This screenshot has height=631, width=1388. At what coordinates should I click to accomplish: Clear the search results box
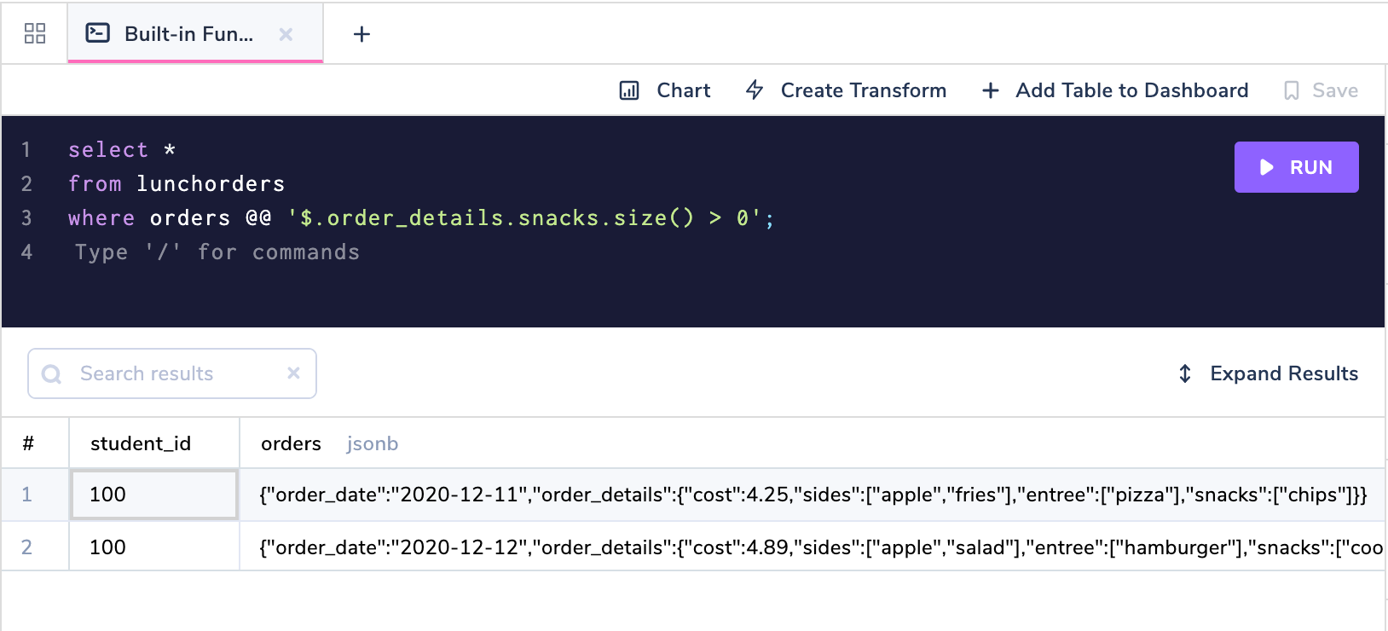point(293,373)
